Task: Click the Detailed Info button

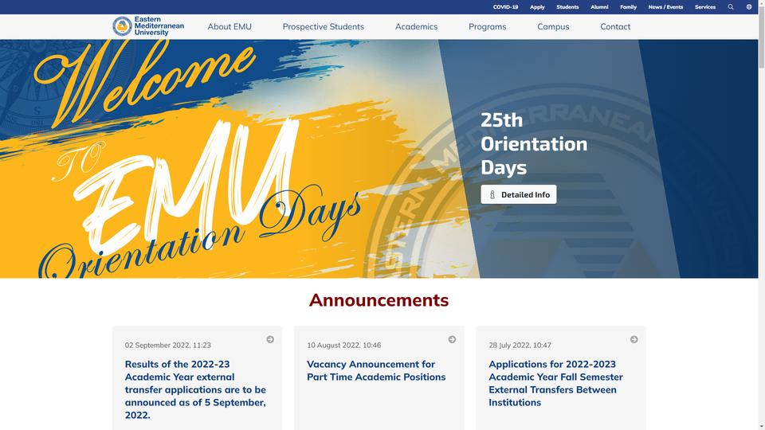Action: coord(519,194)
